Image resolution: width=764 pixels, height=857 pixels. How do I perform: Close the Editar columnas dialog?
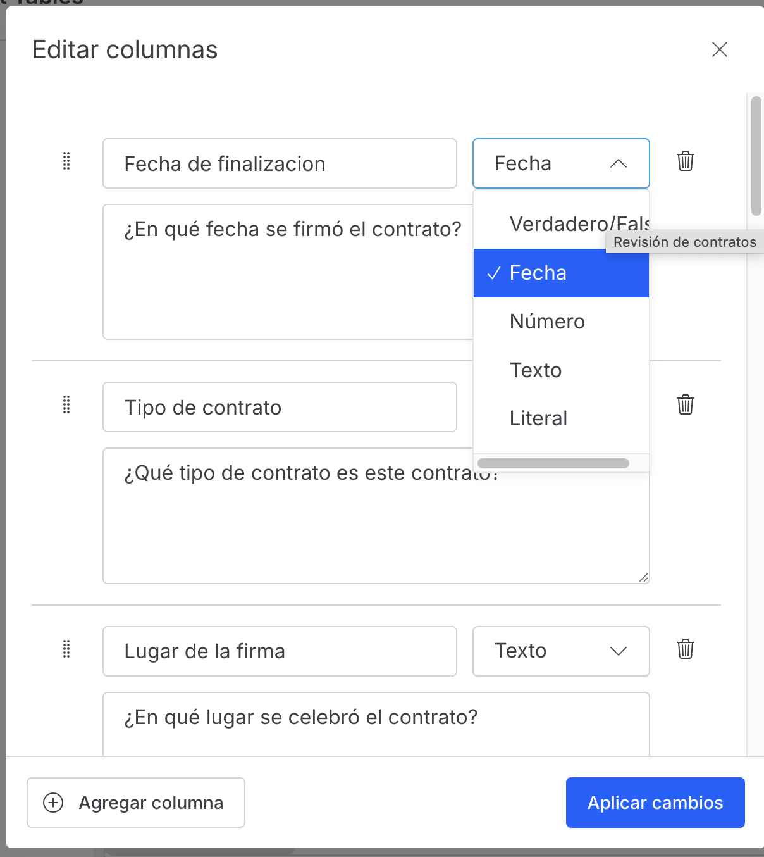(720, 49)
